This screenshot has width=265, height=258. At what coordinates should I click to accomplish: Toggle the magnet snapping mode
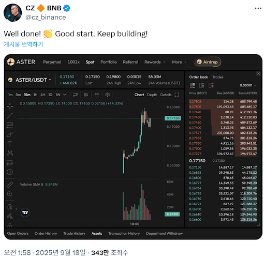10,207
